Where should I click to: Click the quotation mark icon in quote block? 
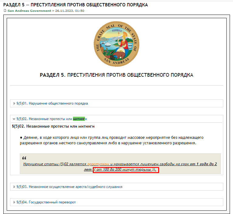[24, 158]
